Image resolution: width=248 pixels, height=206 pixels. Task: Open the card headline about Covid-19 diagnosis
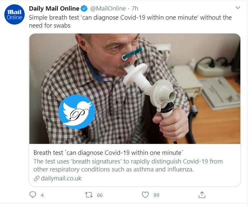[x=109, y=153]
